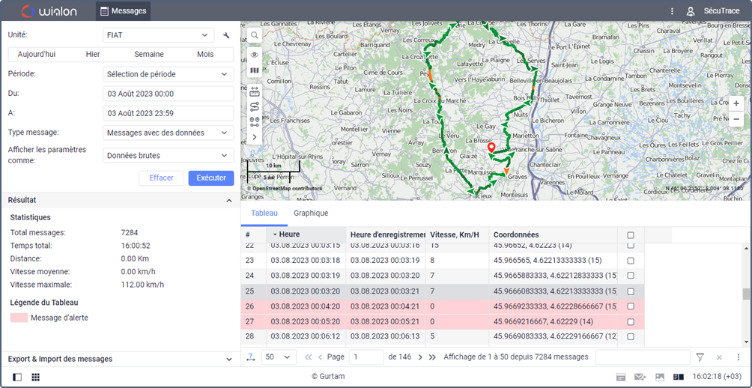Check the box for message row 25
This screenshot has width=752, height=388.
(x=631, y=291)
